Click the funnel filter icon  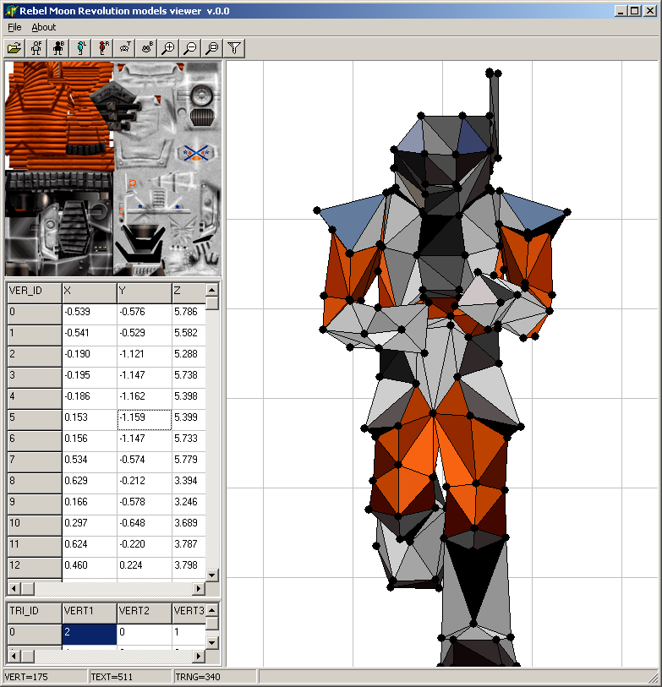[x=234, y=48]
